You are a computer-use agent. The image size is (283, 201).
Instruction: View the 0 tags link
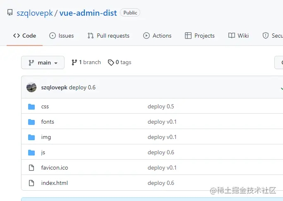point(120,62)
